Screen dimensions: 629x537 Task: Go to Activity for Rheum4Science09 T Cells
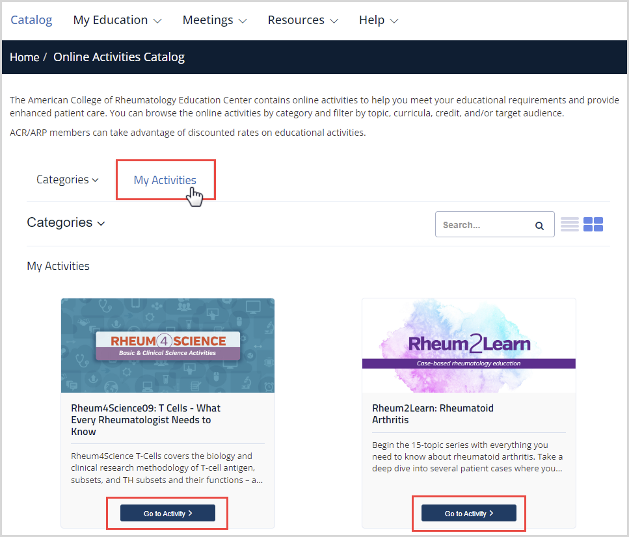click(x=168, y=514)
